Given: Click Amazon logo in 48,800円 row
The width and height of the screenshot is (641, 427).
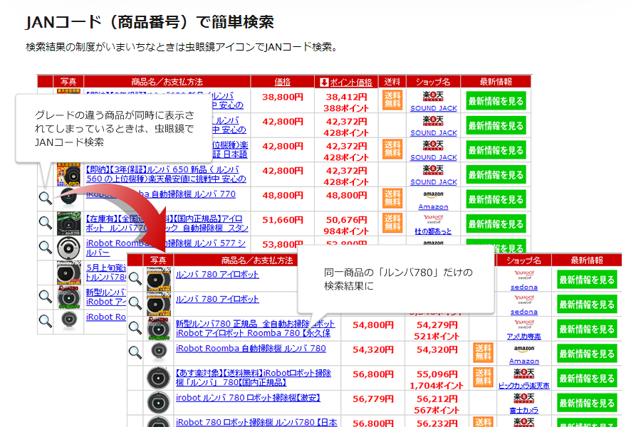Looking at the screenshot, I should [x=433, y=195].
